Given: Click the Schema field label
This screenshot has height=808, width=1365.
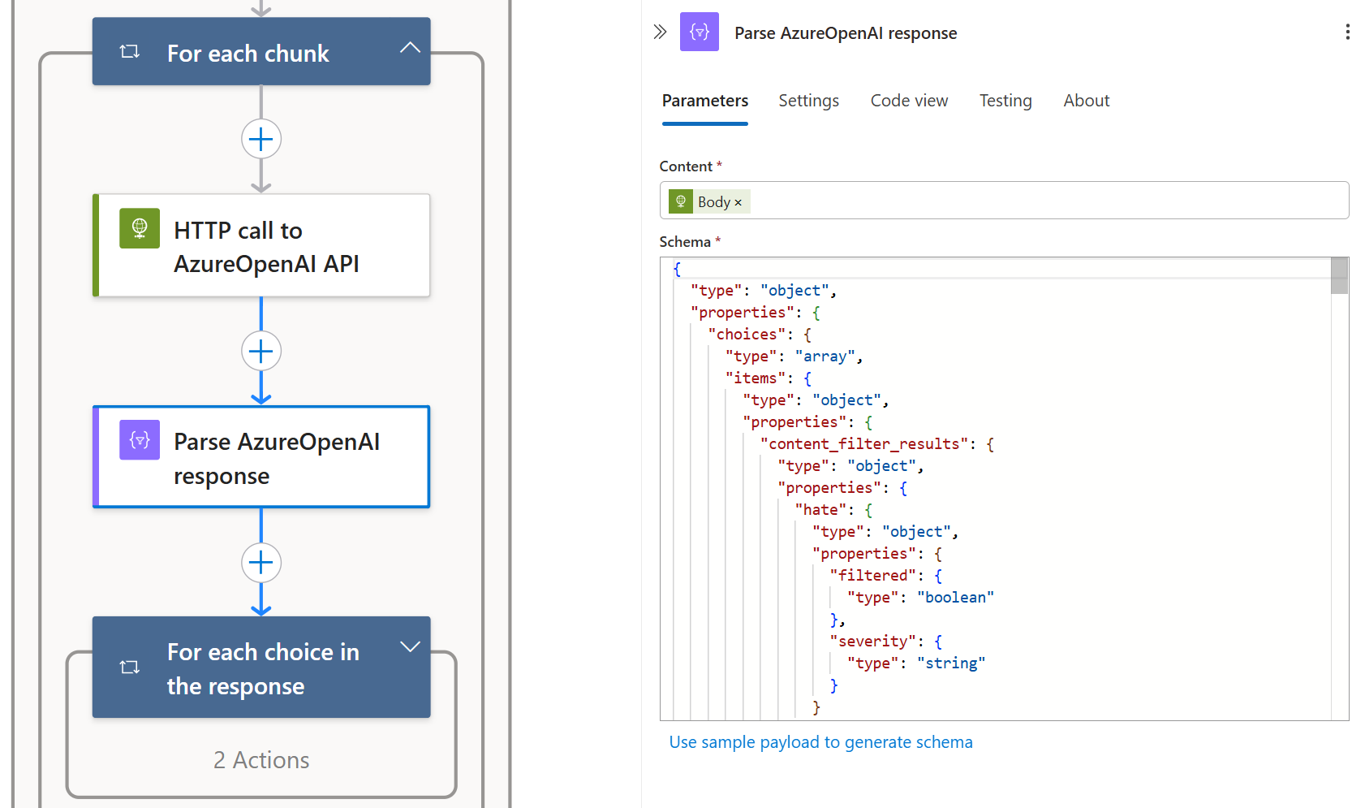Looking at the screenshot, I should tap(685, 242).
